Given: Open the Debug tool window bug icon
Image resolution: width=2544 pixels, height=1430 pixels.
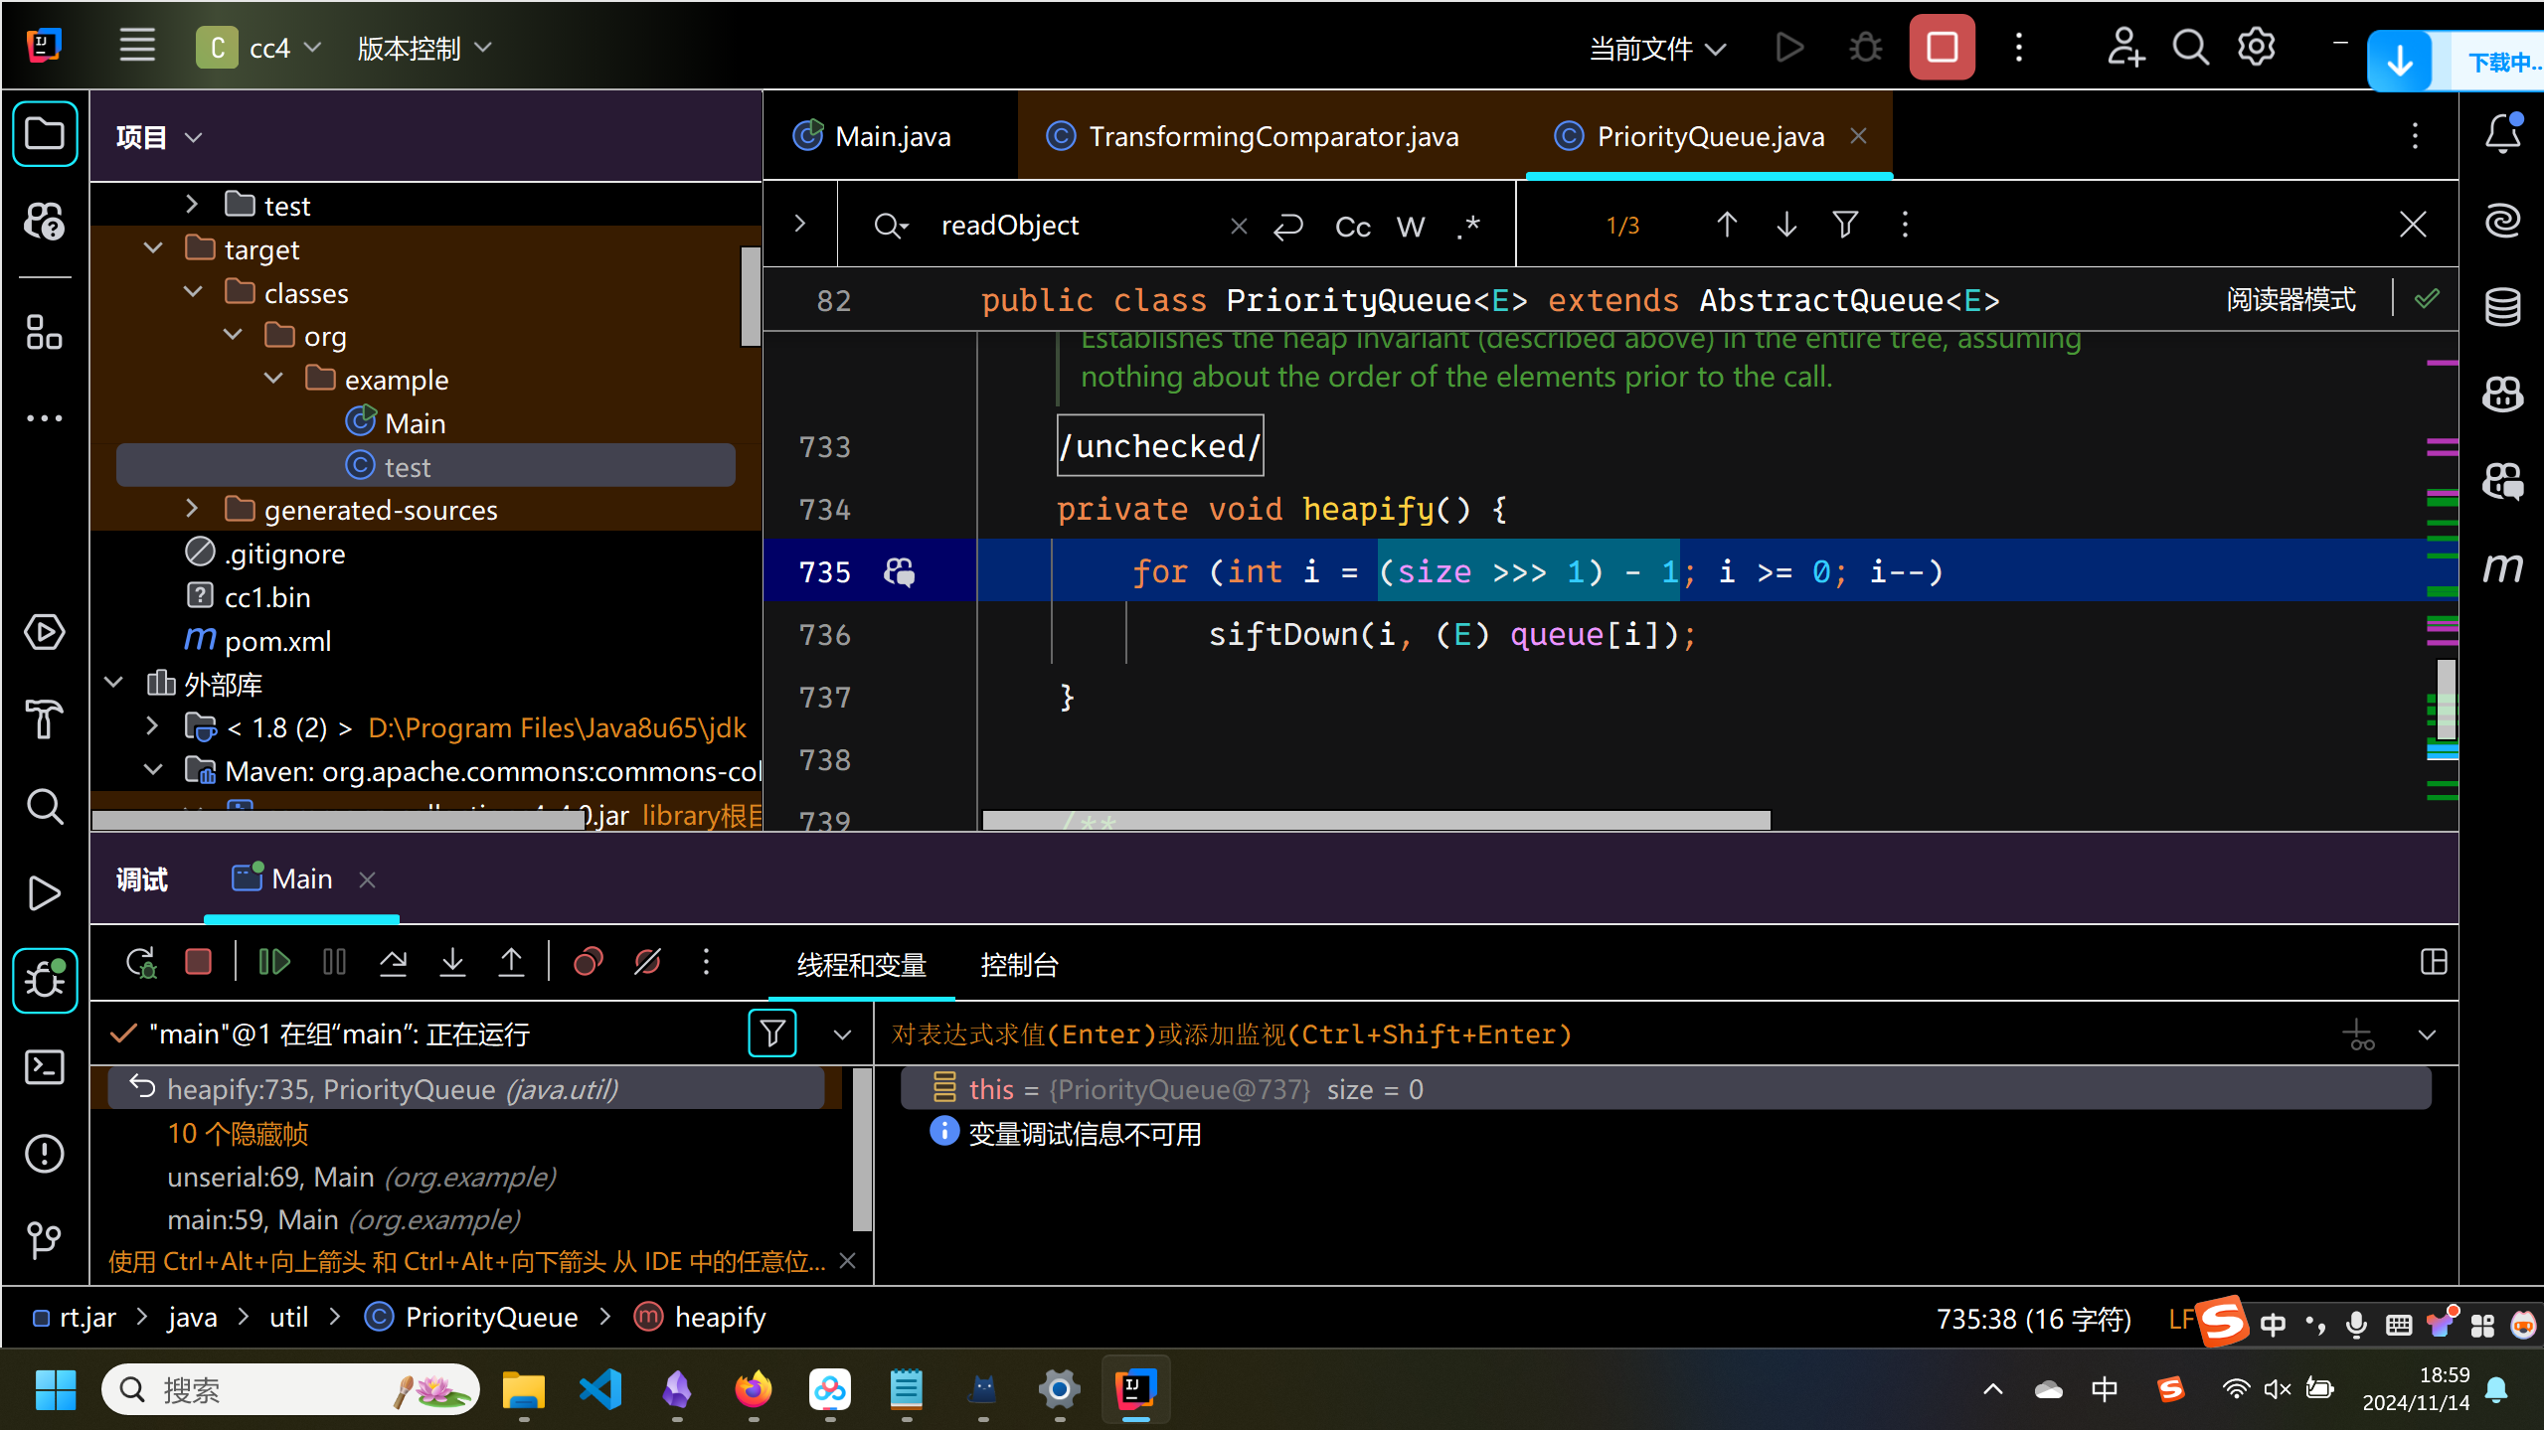Looking at the screenshot, I should [x=45, y=980].
